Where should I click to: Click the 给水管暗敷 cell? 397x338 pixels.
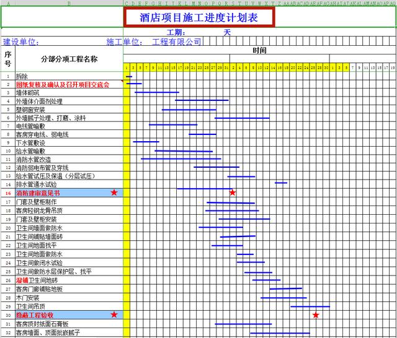coord(69,151)
